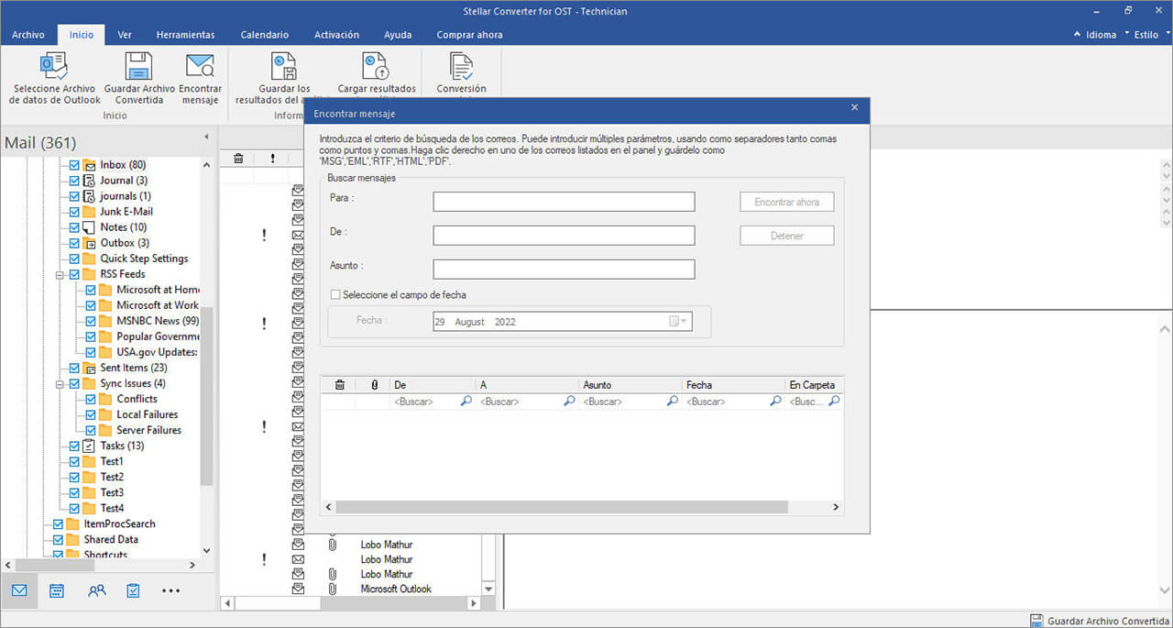Click Conversión ribbon icon

click(461, 66)
